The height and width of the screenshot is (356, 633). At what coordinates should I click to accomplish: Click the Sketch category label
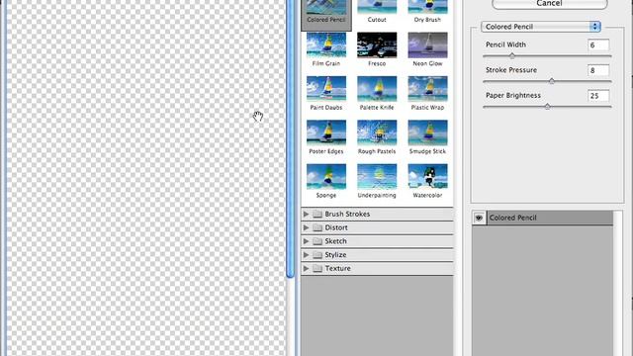click(x=336, y=241)
